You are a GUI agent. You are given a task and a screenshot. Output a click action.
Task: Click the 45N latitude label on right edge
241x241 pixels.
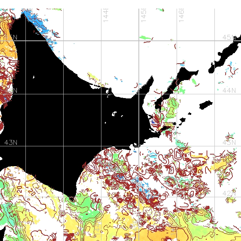coord(229,37)
